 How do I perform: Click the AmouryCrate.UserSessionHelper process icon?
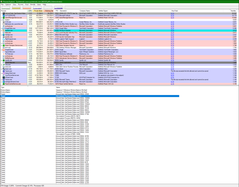click(4, 13)
